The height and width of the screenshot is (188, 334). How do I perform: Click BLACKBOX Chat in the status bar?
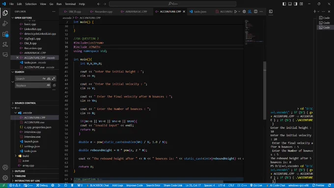coord(98,186)
